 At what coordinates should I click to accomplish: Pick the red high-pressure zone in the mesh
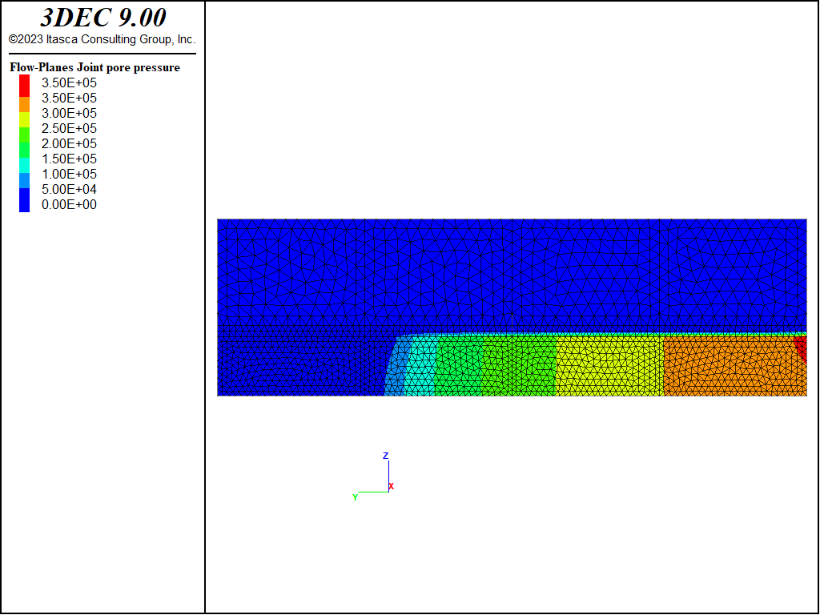(x=801, y=346)
